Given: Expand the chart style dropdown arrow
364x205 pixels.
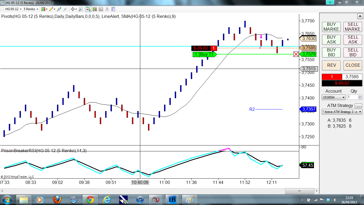Looking at the screenshot, I should point(47,9).
